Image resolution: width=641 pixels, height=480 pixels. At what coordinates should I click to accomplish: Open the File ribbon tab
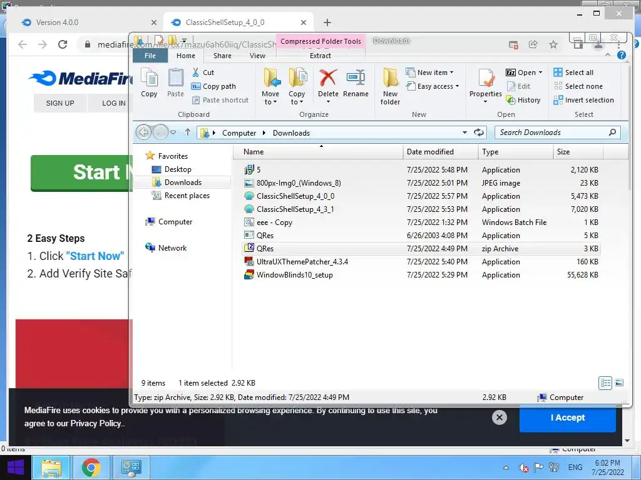pyautogui.click(x=150, y=56)
